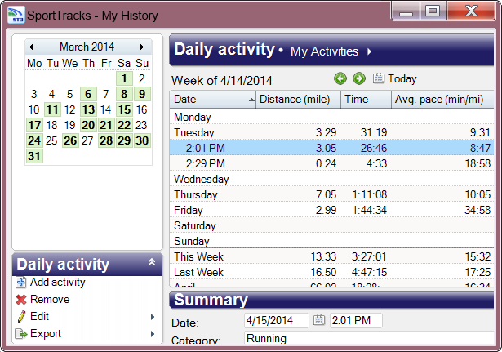Show previous week with green back arrow
The width and height of the screenshot is (502, 352).
340,78
